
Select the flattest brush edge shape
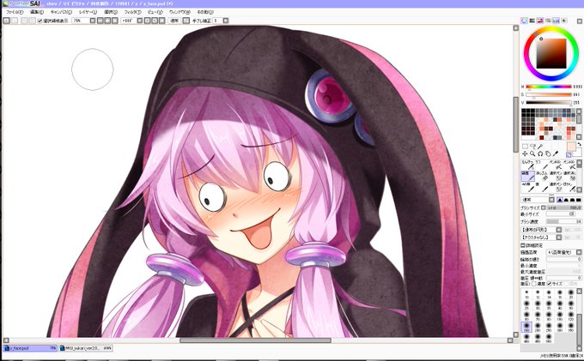click(x=578, y=200)
